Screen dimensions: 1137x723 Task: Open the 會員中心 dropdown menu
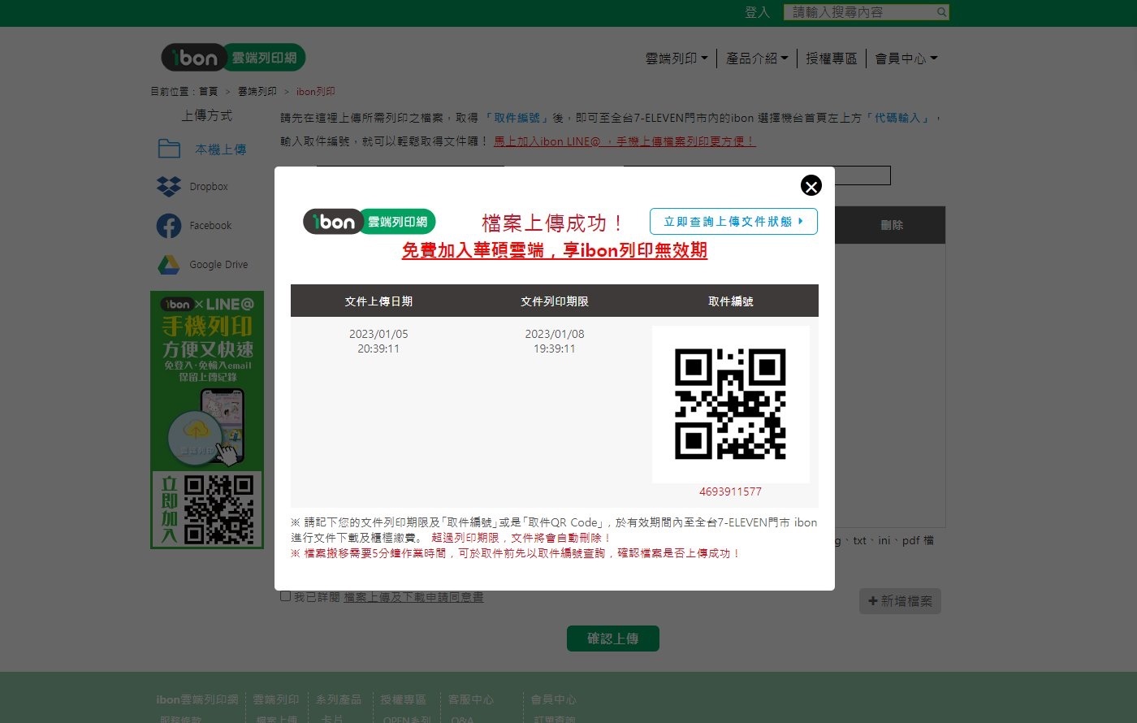pyautogui.click(x=906, y=58)
